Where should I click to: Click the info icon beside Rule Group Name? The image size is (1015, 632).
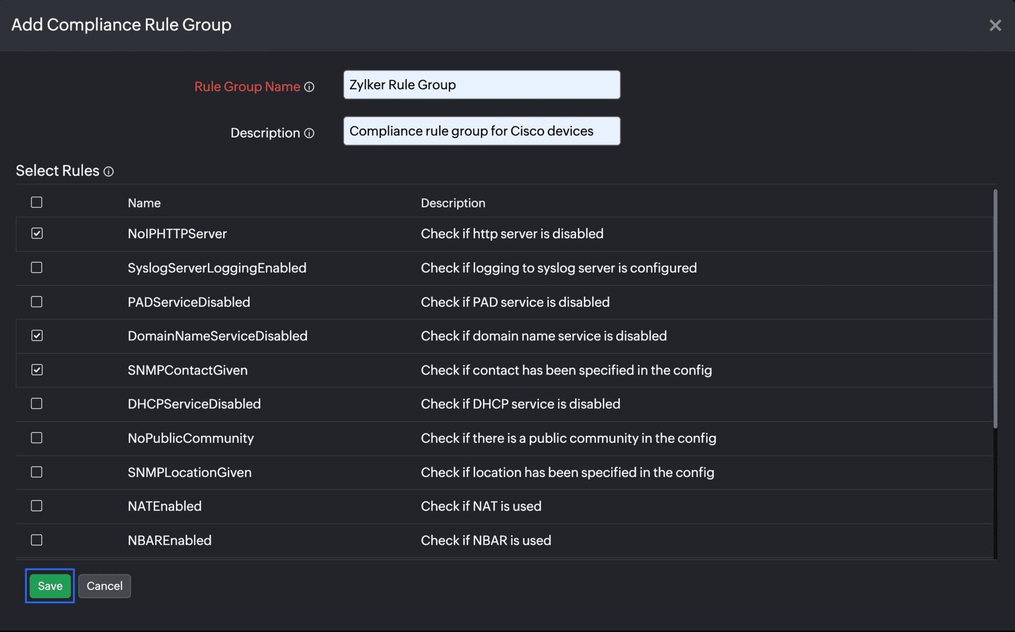[x=309, y=87]
